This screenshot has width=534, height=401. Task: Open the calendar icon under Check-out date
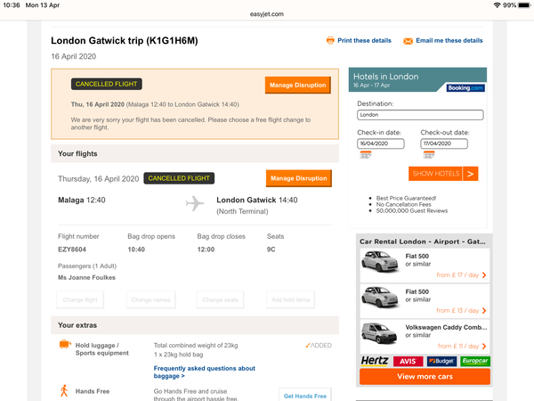tap(429, 155)
